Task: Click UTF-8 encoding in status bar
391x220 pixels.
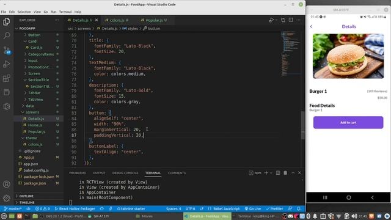Action: point(190,209)
